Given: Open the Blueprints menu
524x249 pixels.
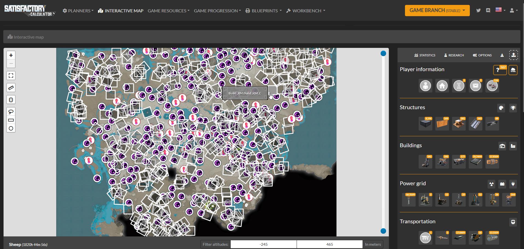Looking at the screenshot, I should tap(264, 11).
